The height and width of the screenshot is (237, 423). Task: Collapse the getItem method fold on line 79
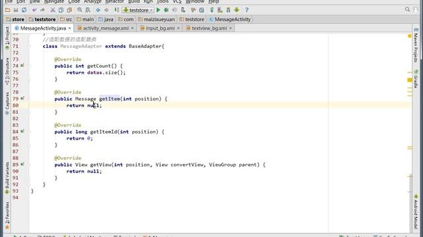coord(29,99)
